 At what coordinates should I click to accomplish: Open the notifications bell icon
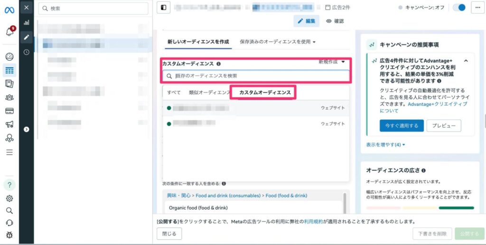(9, 32)
